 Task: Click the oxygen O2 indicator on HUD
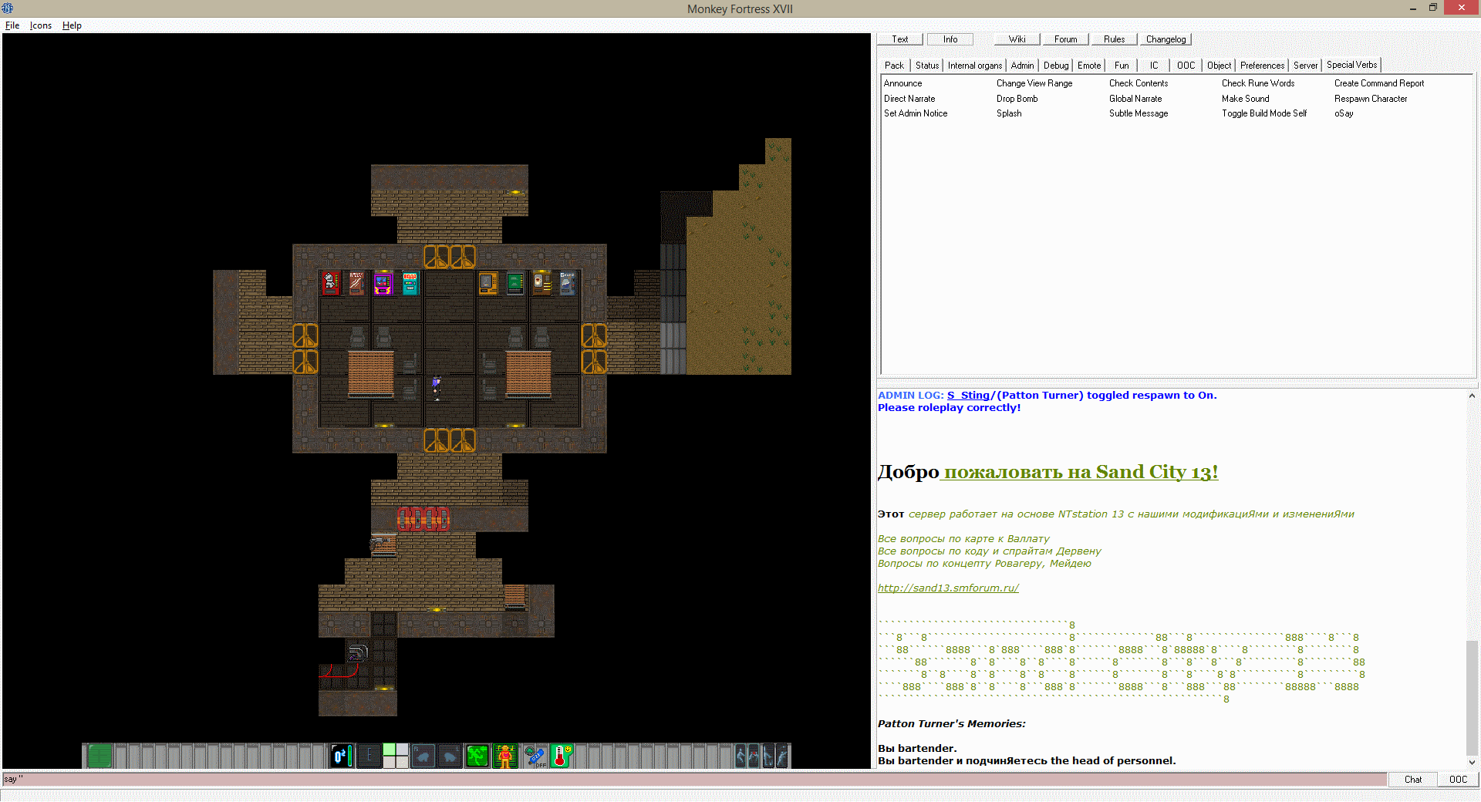[x=342, y=757]
